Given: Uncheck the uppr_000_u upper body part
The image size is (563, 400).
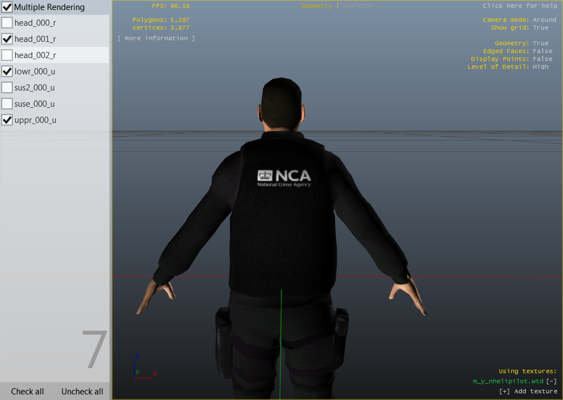Looking at the screenshot, I should (7, 120).
